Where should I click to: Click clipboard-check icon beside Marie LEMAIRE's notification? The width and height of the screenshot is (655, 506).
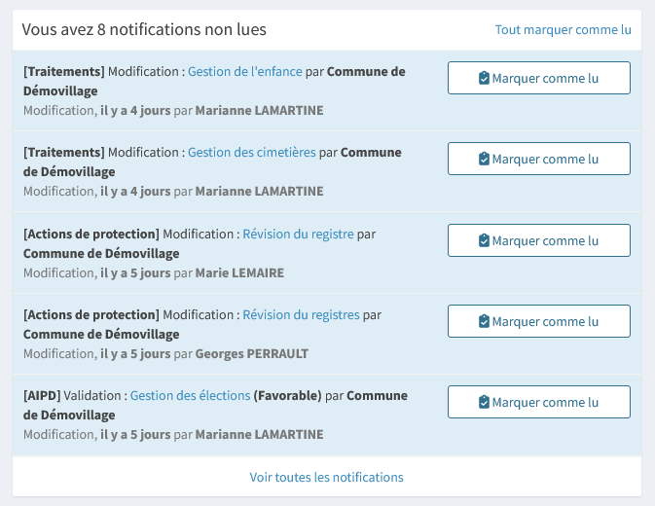click(484, 240)
